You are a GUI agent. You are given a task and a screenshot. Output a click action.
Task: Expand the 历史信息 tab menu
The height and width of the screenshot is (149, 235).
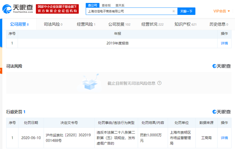(219, 24)
